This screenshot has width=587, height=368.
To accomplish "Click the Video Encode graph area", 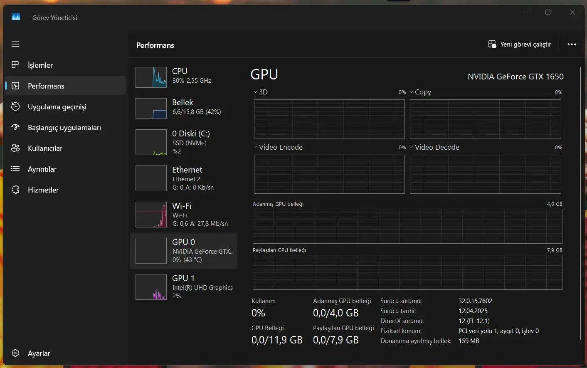I will pyautogui.click(x=329, y=174).
